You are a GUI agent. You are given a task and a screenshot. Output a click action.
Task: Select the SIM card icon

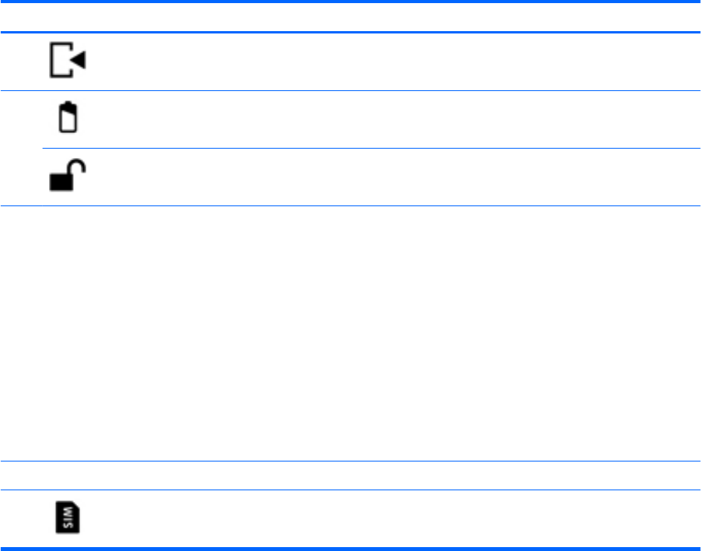point(68,518)
